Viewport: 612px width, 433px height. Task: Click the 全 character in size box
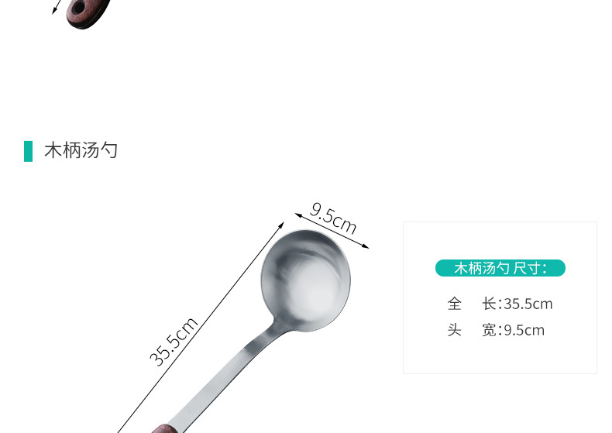coord(454,304)
